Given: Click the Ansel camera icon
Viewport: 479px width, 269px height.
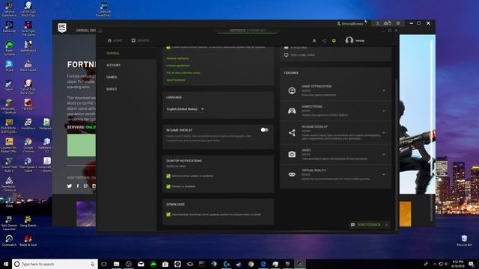Looking at the screenshot, I should (292, 155).
